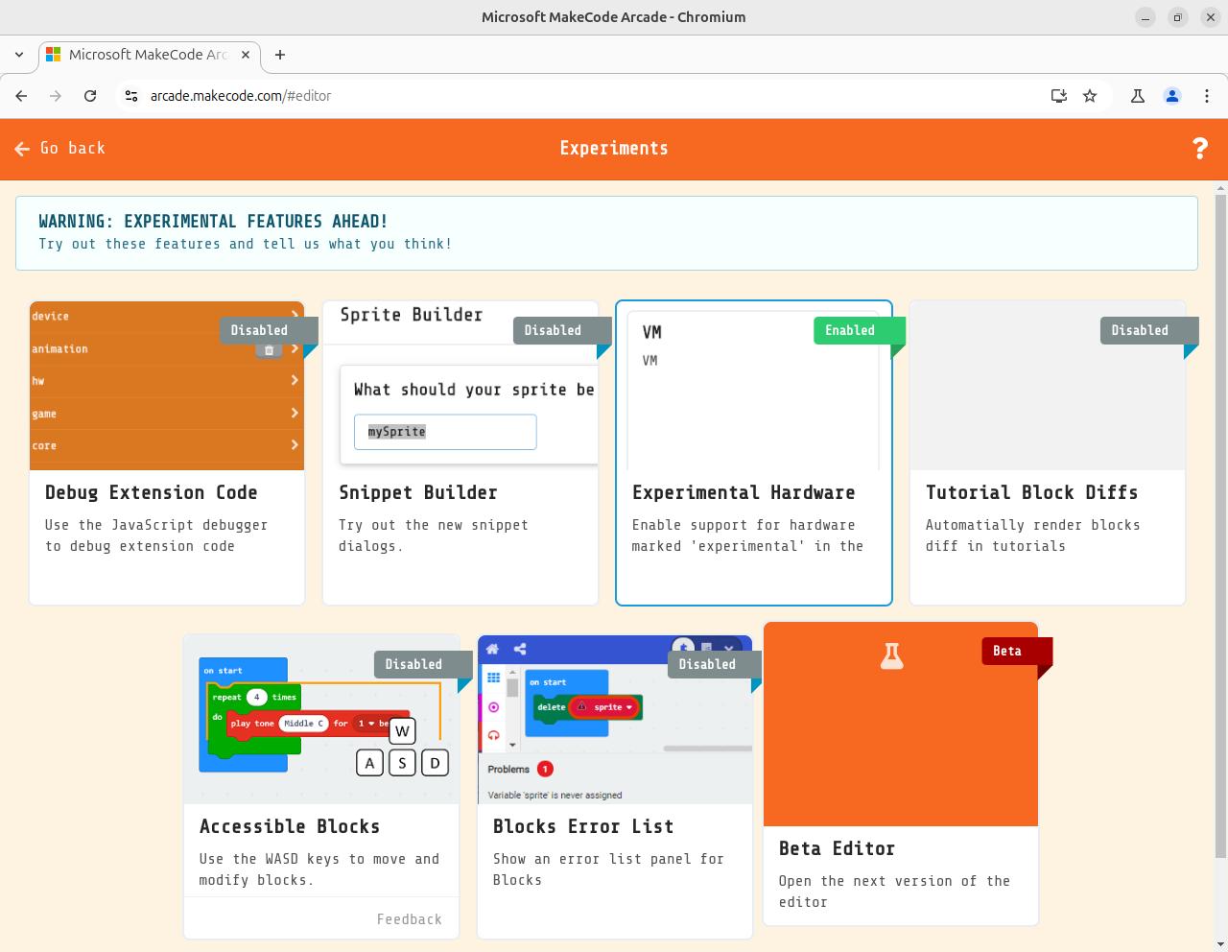This screenshot has height=952, width=1228.
Task: Open the help question mark icon
Action: (x=1199, y=148)
